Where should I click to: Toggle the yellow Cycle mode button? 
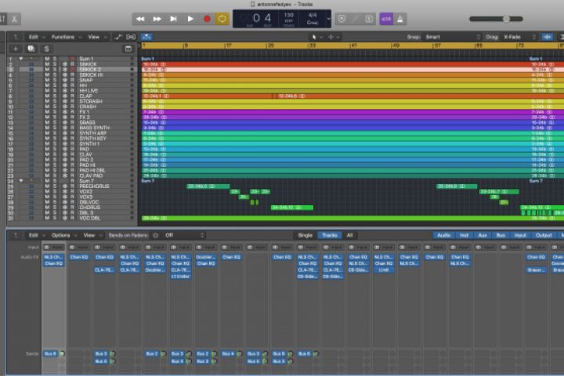[222, 18]
